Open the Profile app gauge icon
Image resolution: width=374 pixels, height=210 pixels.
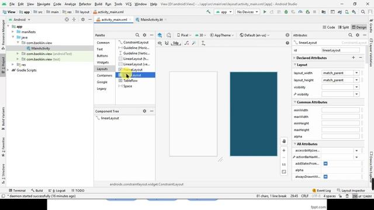coord(300,12)
